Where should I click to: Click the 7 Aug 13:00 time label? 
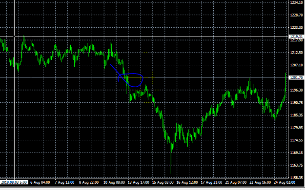[x=64, y=182]
